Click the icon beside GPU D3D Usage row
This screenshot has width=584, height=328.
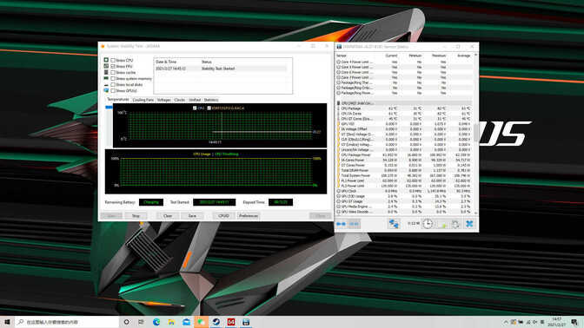(339, 196)
